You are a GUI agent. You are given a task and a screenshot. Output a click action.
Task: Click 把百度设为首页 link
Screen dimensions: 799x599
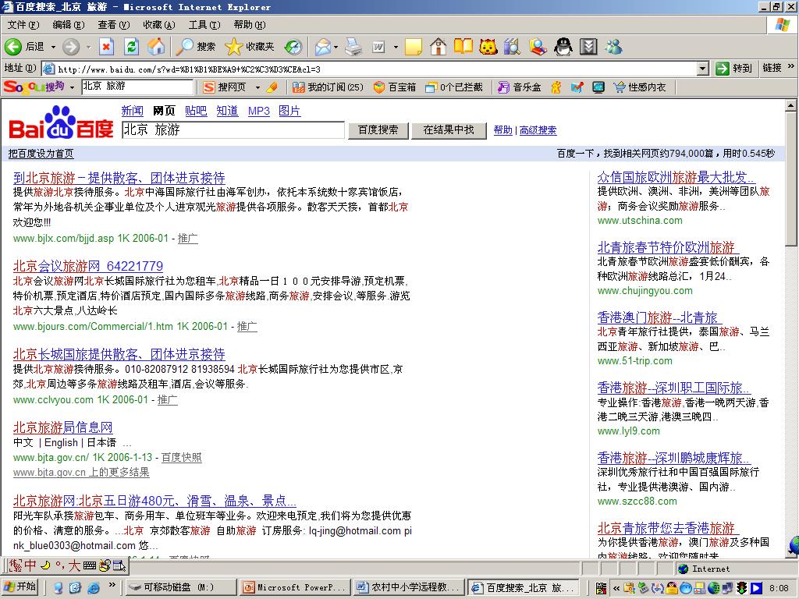[x=41, y=154]
